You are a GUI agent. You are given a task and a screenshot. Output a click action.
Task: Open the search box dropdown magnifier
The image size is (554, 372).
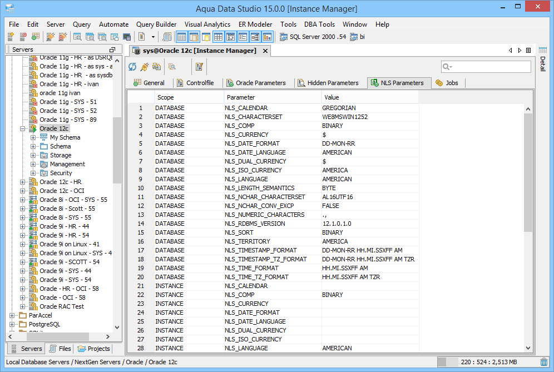[x=447, y=67]
